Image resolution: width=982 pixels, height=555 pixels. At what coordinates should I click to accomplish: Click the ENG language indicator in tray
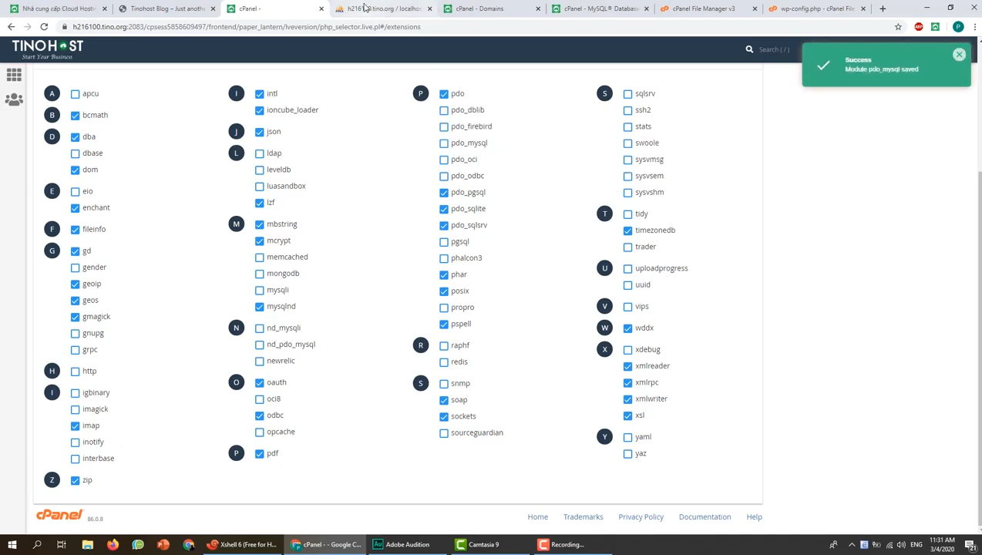click(916, 545)
